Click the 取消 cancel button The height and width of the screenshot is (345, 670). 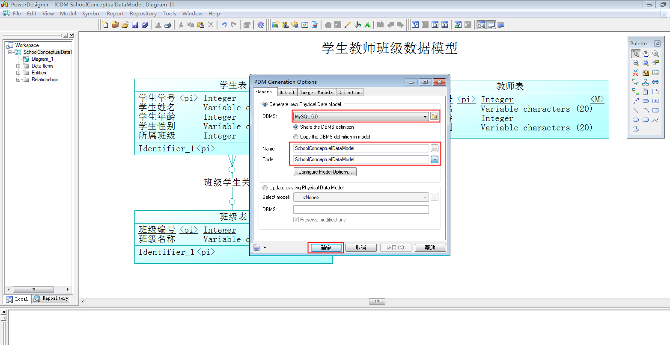(x=361, y=248)
